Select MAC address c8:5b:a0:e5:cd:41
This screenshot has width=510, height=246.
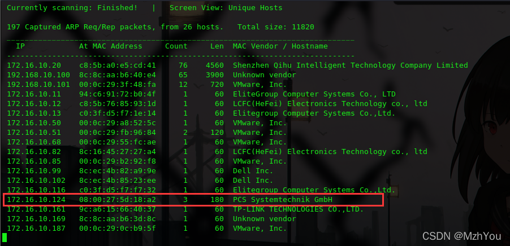118,65
